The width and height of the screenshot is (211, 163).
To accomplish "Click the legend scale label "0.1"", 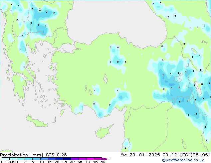I will tap(4, 162).
